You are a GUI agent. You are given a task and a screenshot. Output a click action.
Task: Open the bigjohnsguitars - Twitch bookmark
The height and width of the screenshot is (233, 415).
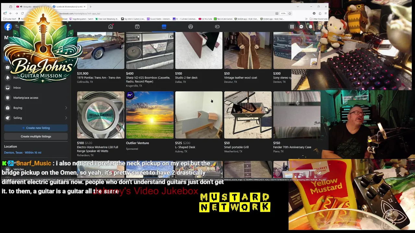pyautogui.click(x=81, y=19)
